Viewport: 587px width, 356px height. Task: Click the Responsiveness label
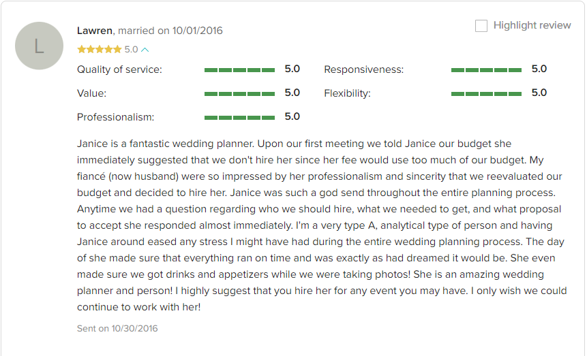click(x=364, y=69)
